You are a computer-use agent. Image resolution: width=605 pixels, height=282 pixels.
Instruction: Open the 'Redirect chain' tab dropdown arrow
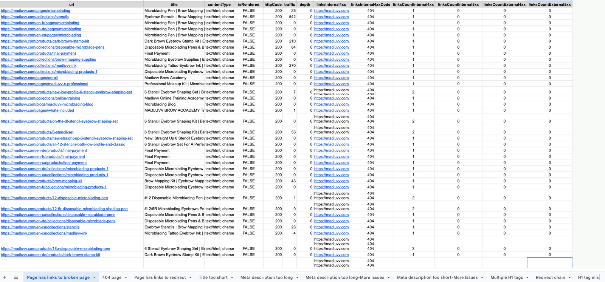point(569,277)
